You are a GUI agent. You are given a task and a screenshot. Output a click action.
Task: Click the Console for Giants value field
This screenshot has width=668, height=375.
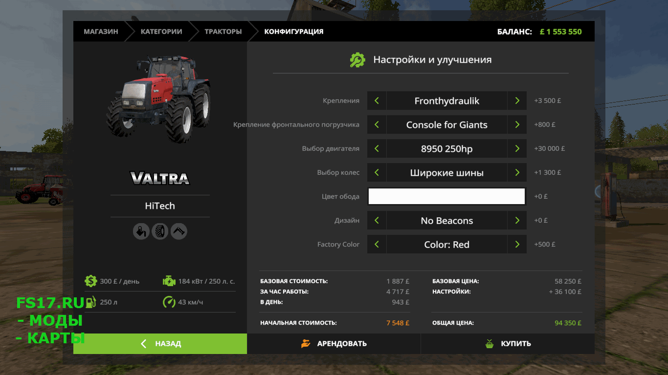[x=447, y=125]
